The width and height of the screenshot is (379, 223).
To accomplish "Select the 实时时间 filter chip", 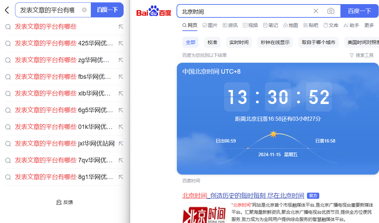I will (239, 43).
